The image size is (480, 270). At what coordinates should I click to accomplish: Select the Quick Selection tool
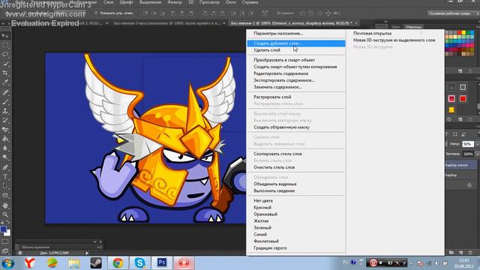tap(5, 64)
